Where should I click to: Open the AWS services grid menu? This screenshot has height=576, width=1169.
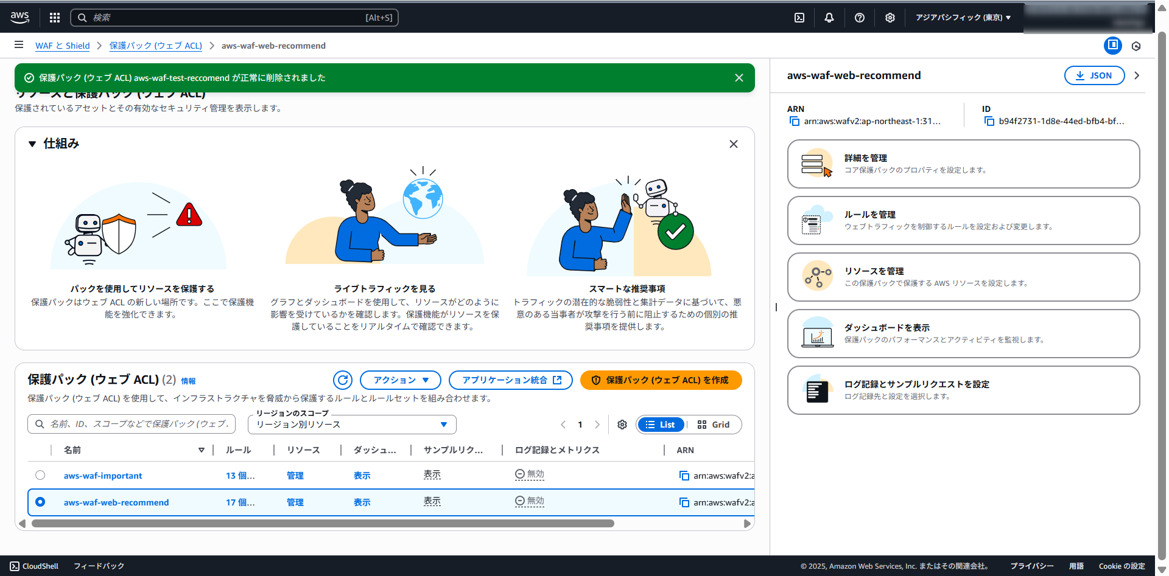(x=55, y=18)
